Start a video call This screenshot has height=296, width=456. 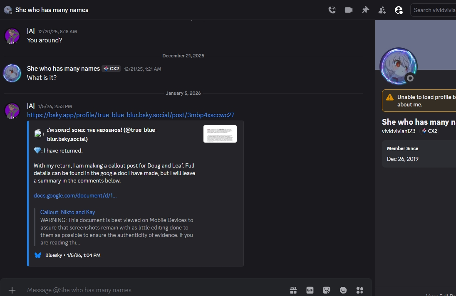[349, 10]
